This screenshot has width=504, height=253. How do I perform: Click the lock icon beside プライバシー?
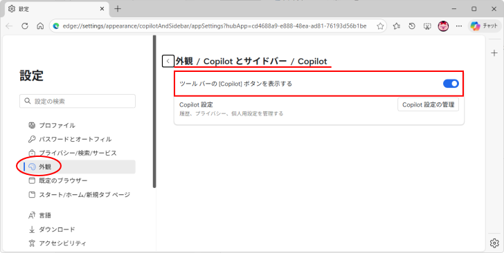tap(32, 153)
